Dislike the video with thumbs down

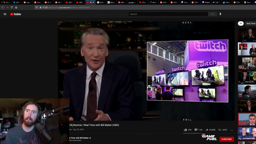196,130
